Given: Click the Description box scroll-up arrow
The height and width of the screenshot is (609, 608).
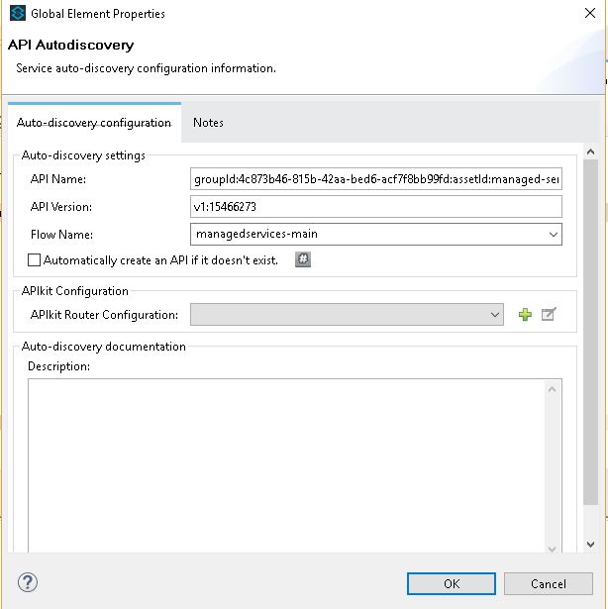Looking at the screenshot, I should click(553, 389).
